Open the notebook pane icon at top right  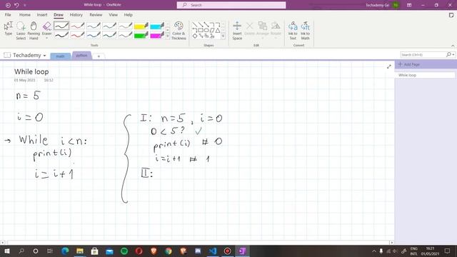click(451, 15)
